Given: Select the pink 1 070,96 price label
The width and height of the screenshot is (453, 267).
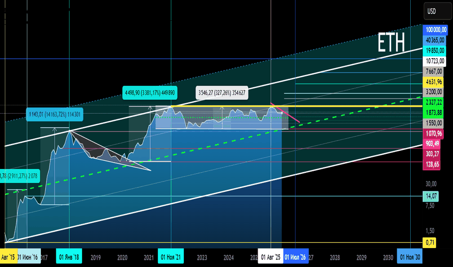Looking at the screenshot, I should 434,133.
